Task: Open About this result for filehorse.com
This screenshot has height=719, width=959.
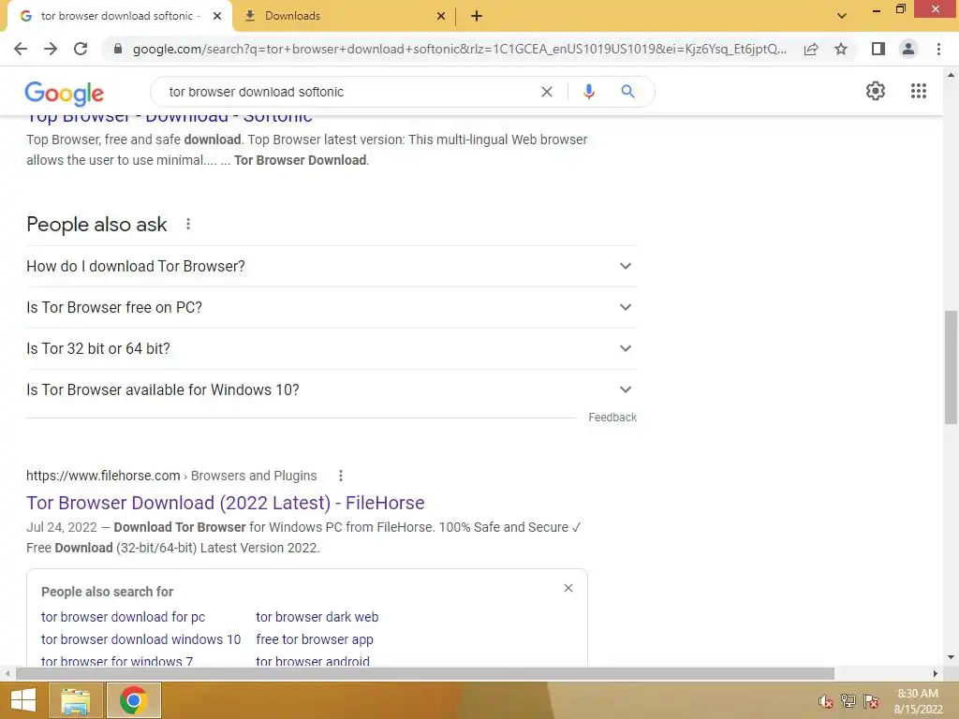Action: [x=341, y=476]
